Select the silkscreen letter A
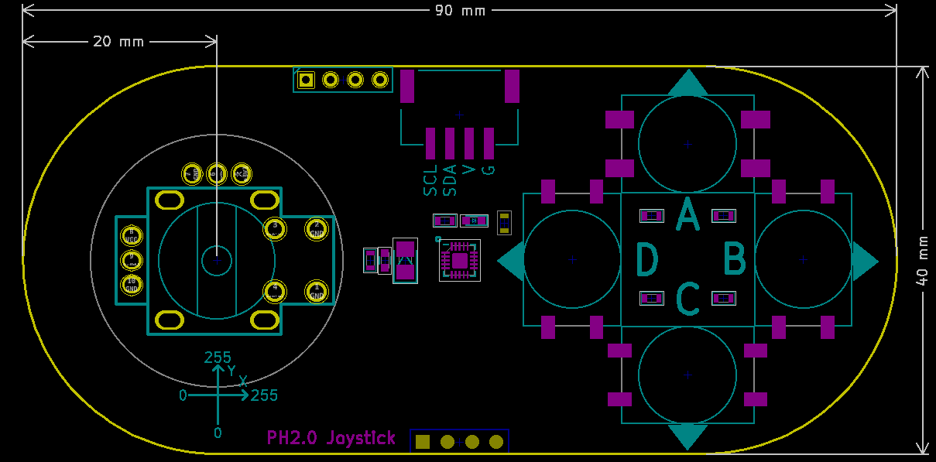 pyautogui.click(x=687, y=214)
